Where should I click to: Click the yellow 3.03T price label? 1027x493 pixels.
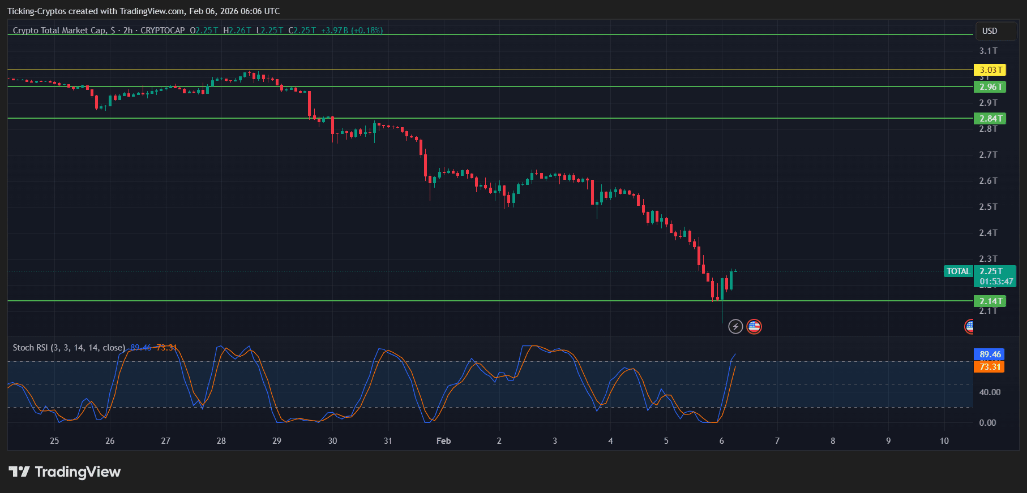tap(990, 70)
